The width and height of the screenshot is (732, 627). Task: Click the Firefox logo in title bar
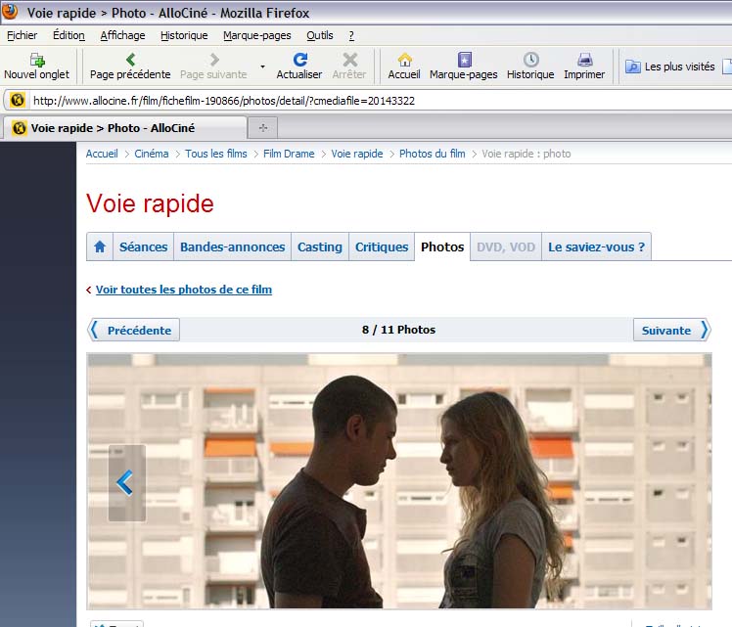pos(10,12)
